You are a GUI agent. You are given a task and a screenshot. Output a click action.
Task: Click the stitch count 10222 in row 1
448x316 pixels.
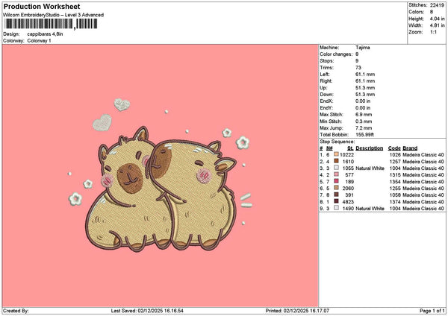pyautogui.click(x=346, y=154)
